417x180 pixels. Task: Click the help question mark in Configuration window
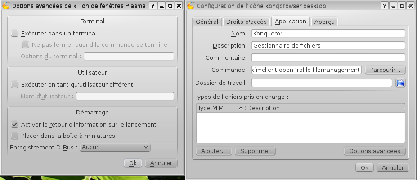point(384,5)
